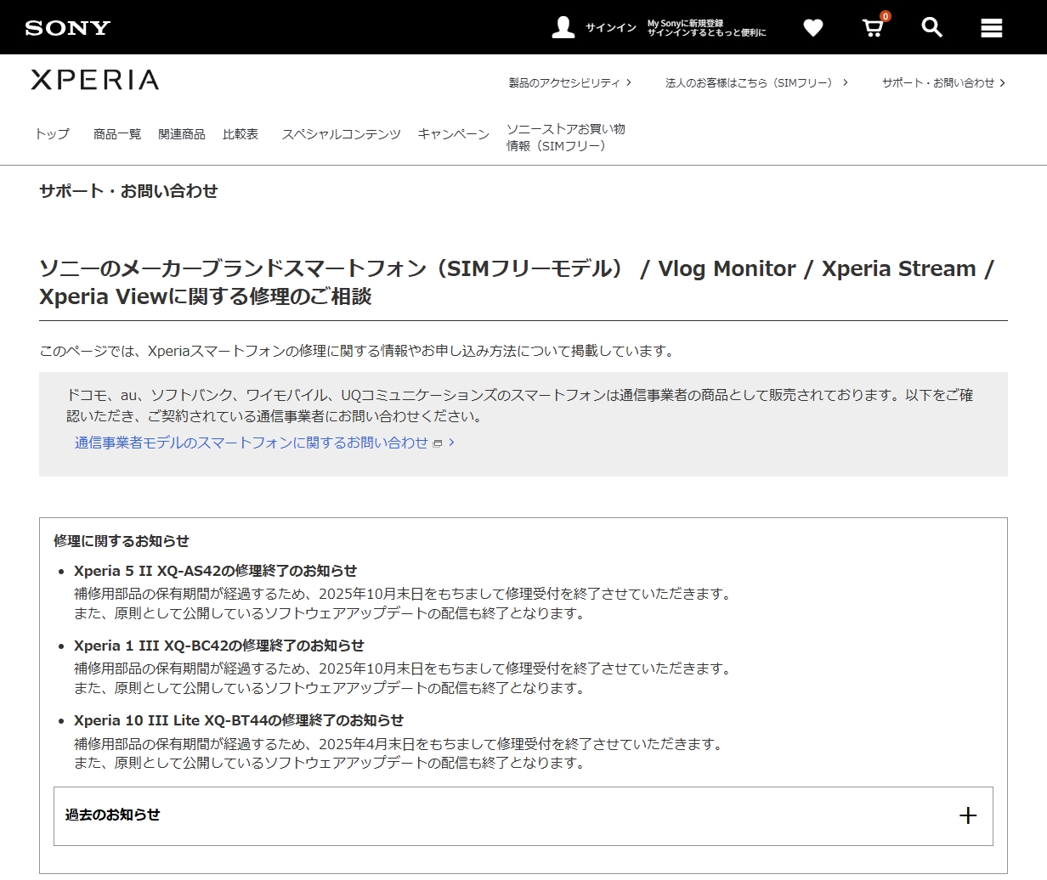Click the Sony logo in header
Viewport: 1047px width, 880px height.
(68, 28)
